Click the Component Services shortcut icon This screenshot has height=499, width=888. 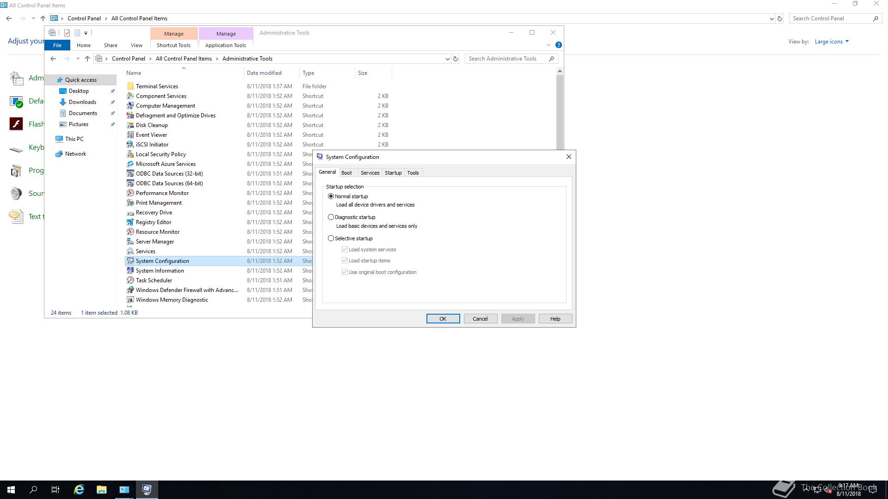point(130,96)
